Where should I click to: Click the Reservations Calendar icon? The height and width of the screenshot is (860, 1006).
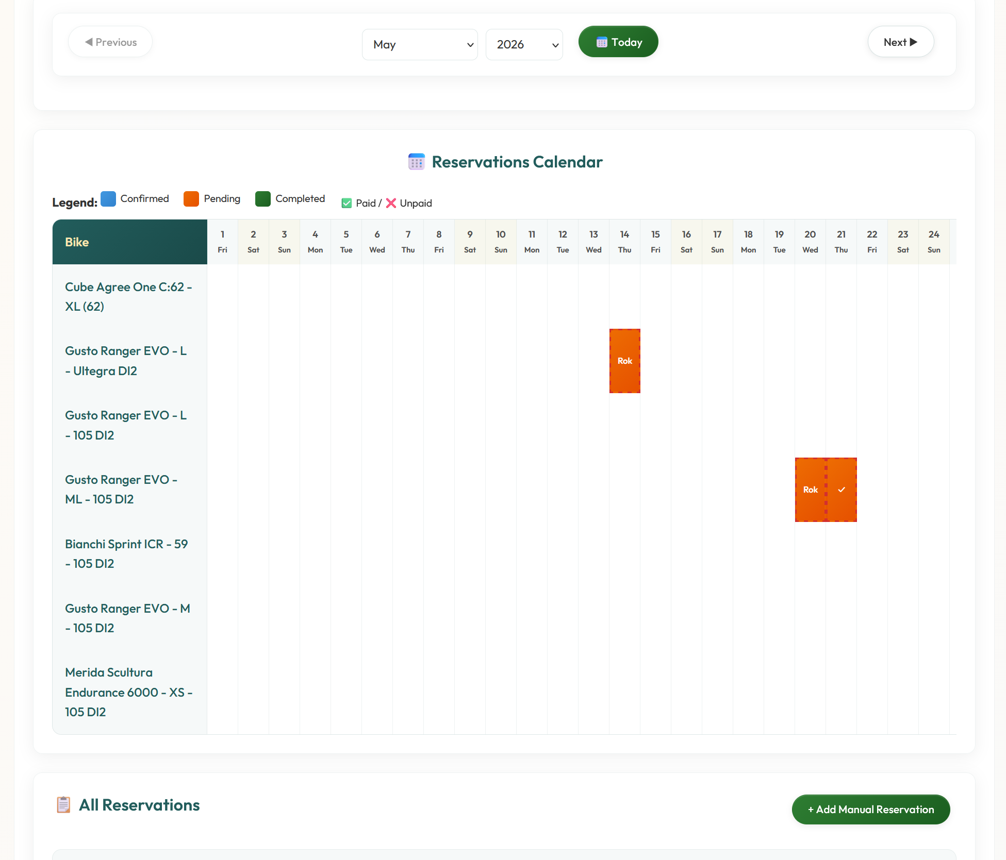[x=417, y=162]
